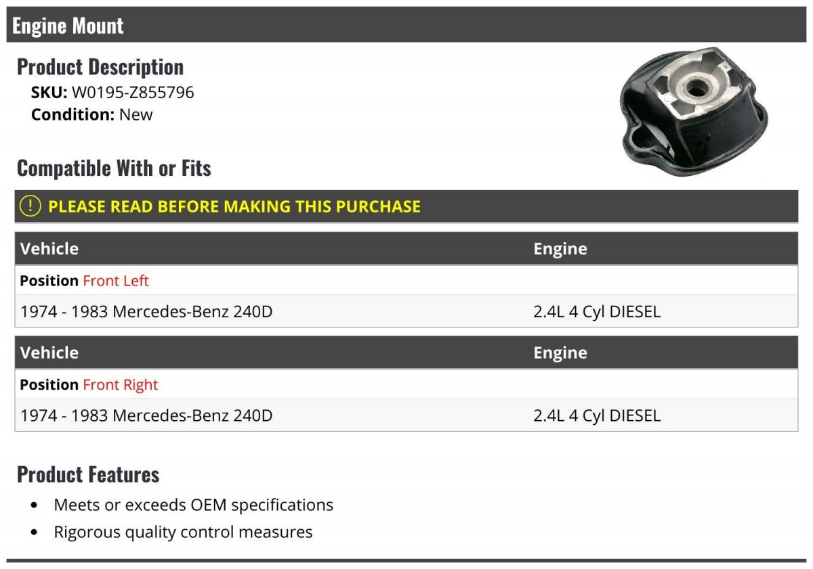Image resolution: width=813 pixels, height=569 pixels.
Task: Click the yellow warning exclamation icon
Action: (x=30, y=206)
